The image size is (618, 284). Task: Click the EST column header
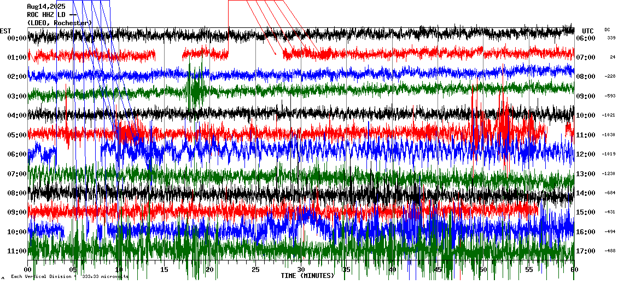tap(5, 31)
